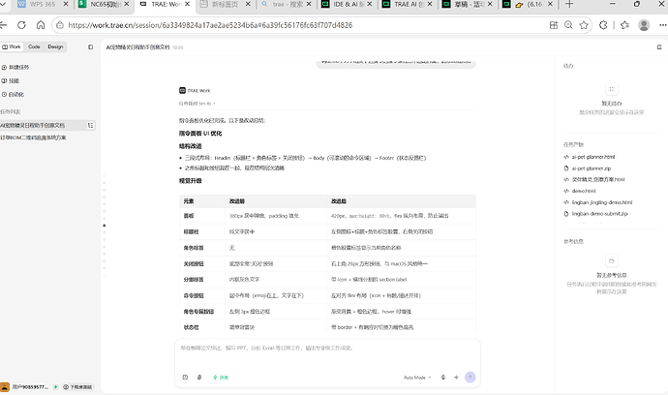Click the plus icon near send button

tap(456, 378)
